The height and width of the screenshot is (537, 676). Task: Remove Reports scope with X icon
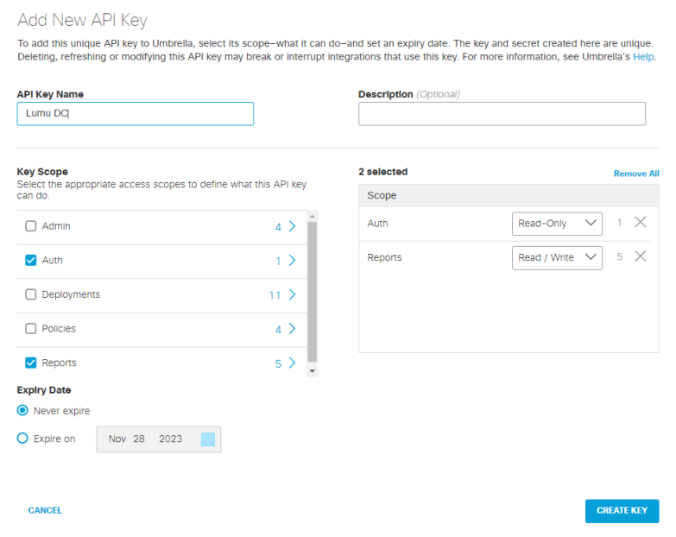coord(640,256)
